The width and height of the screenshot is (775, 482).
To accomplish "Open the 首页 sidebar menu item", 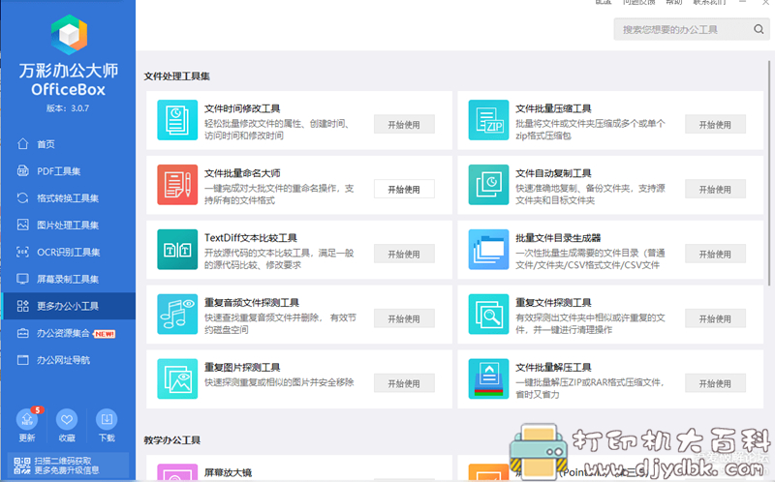I will [68, 143].
